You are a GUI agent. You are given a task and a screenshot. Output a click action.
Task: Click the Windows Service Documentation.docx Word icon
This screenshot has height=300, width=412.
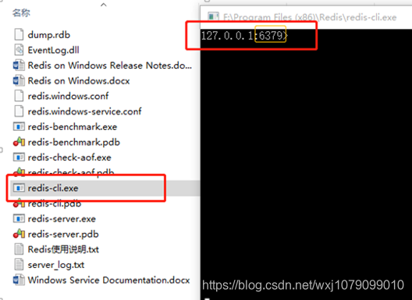click(x=19, y=280)
